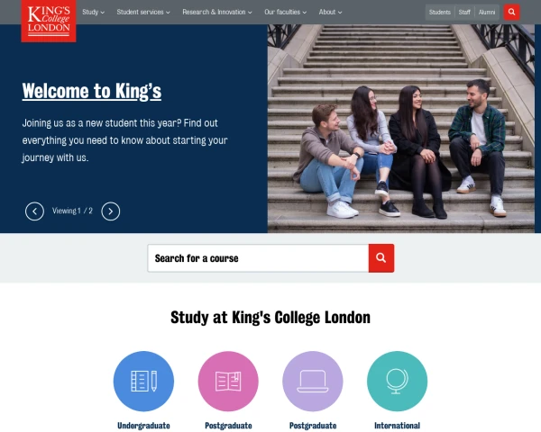
Task: Open the Welcome to King's headline link
Action: pos(92,91)
